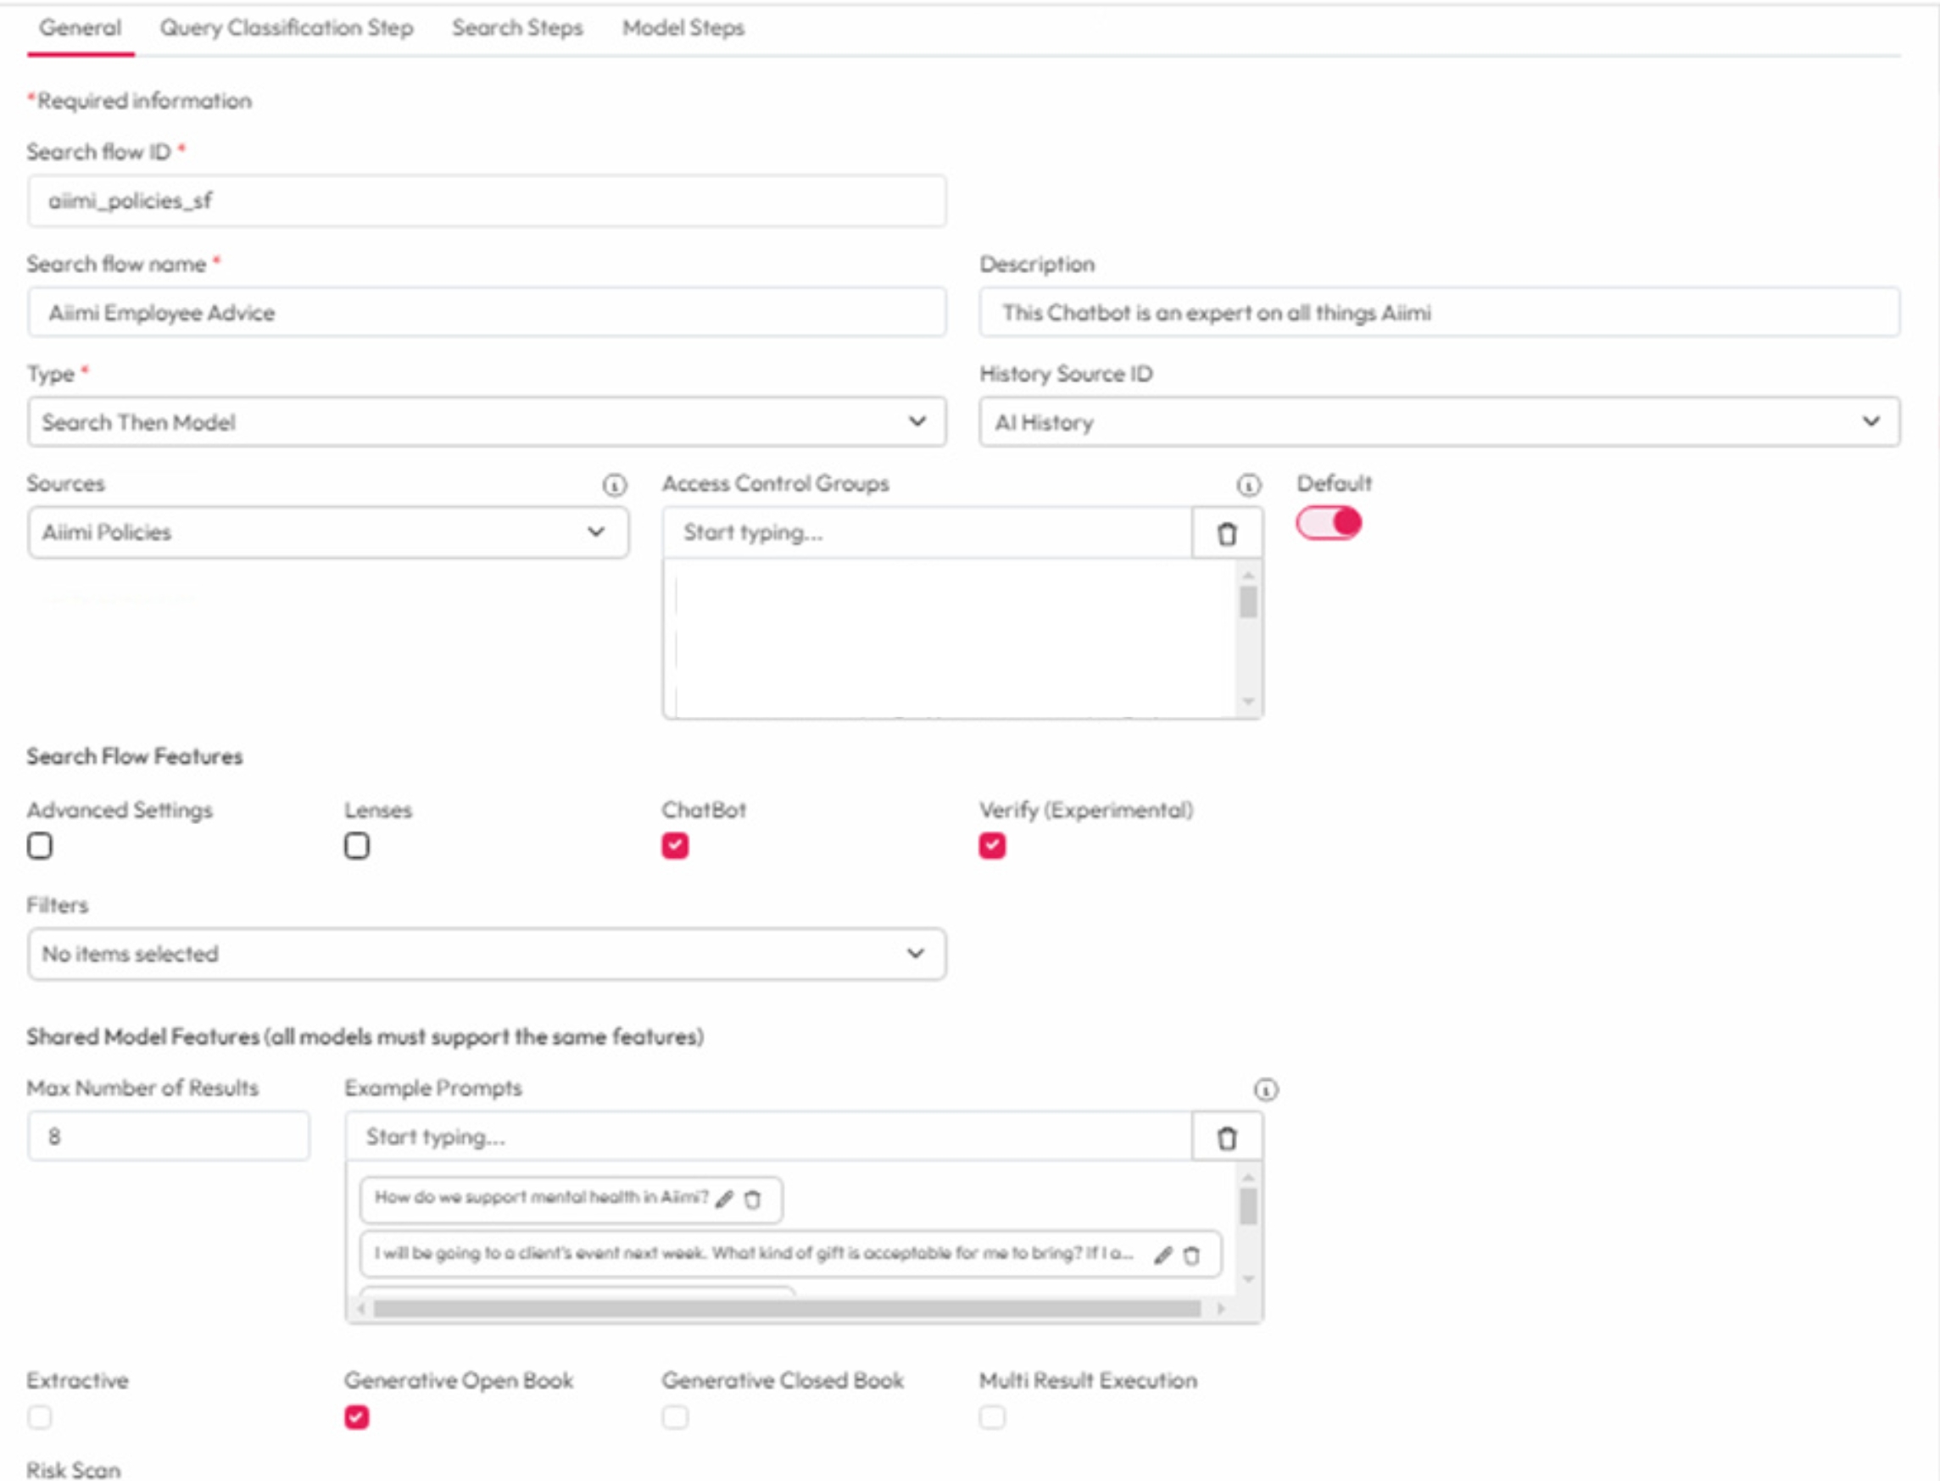Turn off the Default toggle
The width and height of the screenshot is (1940, 1481).
pyautogui.click(x=1329, y=524)
